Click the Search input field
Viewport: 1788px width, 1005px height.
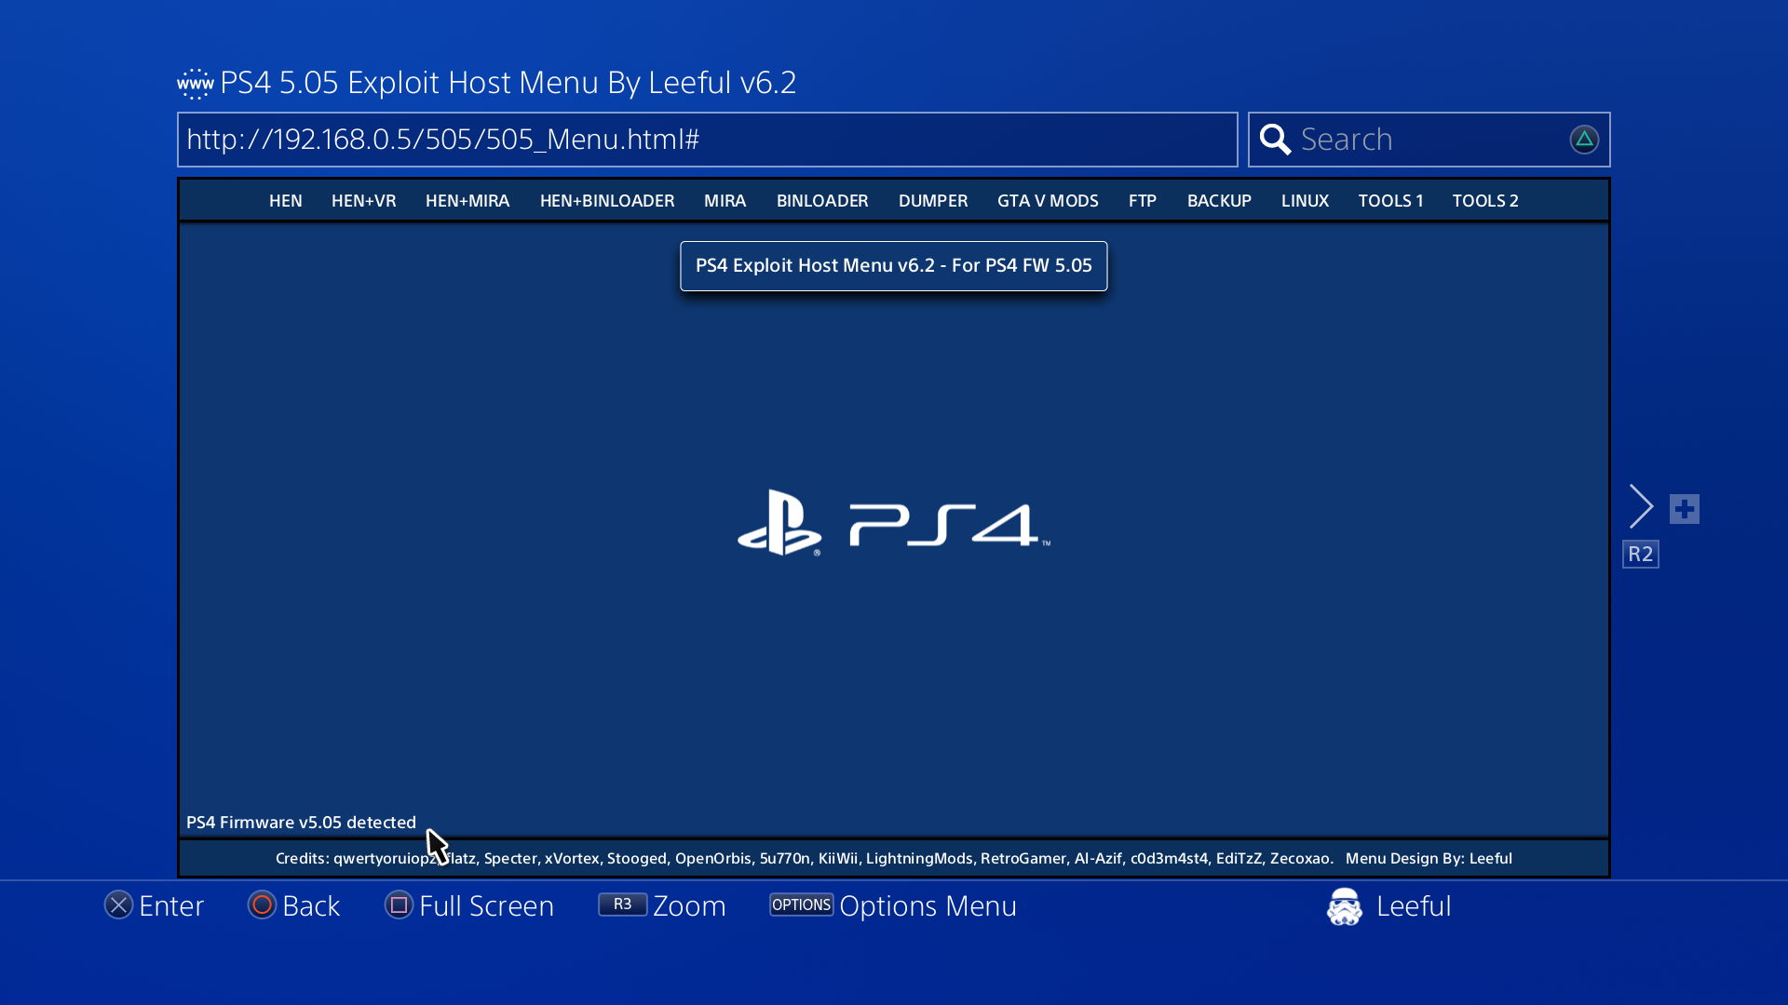1429,140
